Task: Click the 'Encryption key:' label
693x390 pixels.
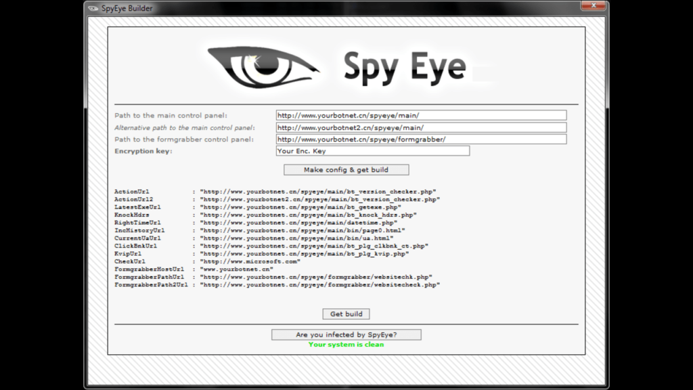Action: 143,151
